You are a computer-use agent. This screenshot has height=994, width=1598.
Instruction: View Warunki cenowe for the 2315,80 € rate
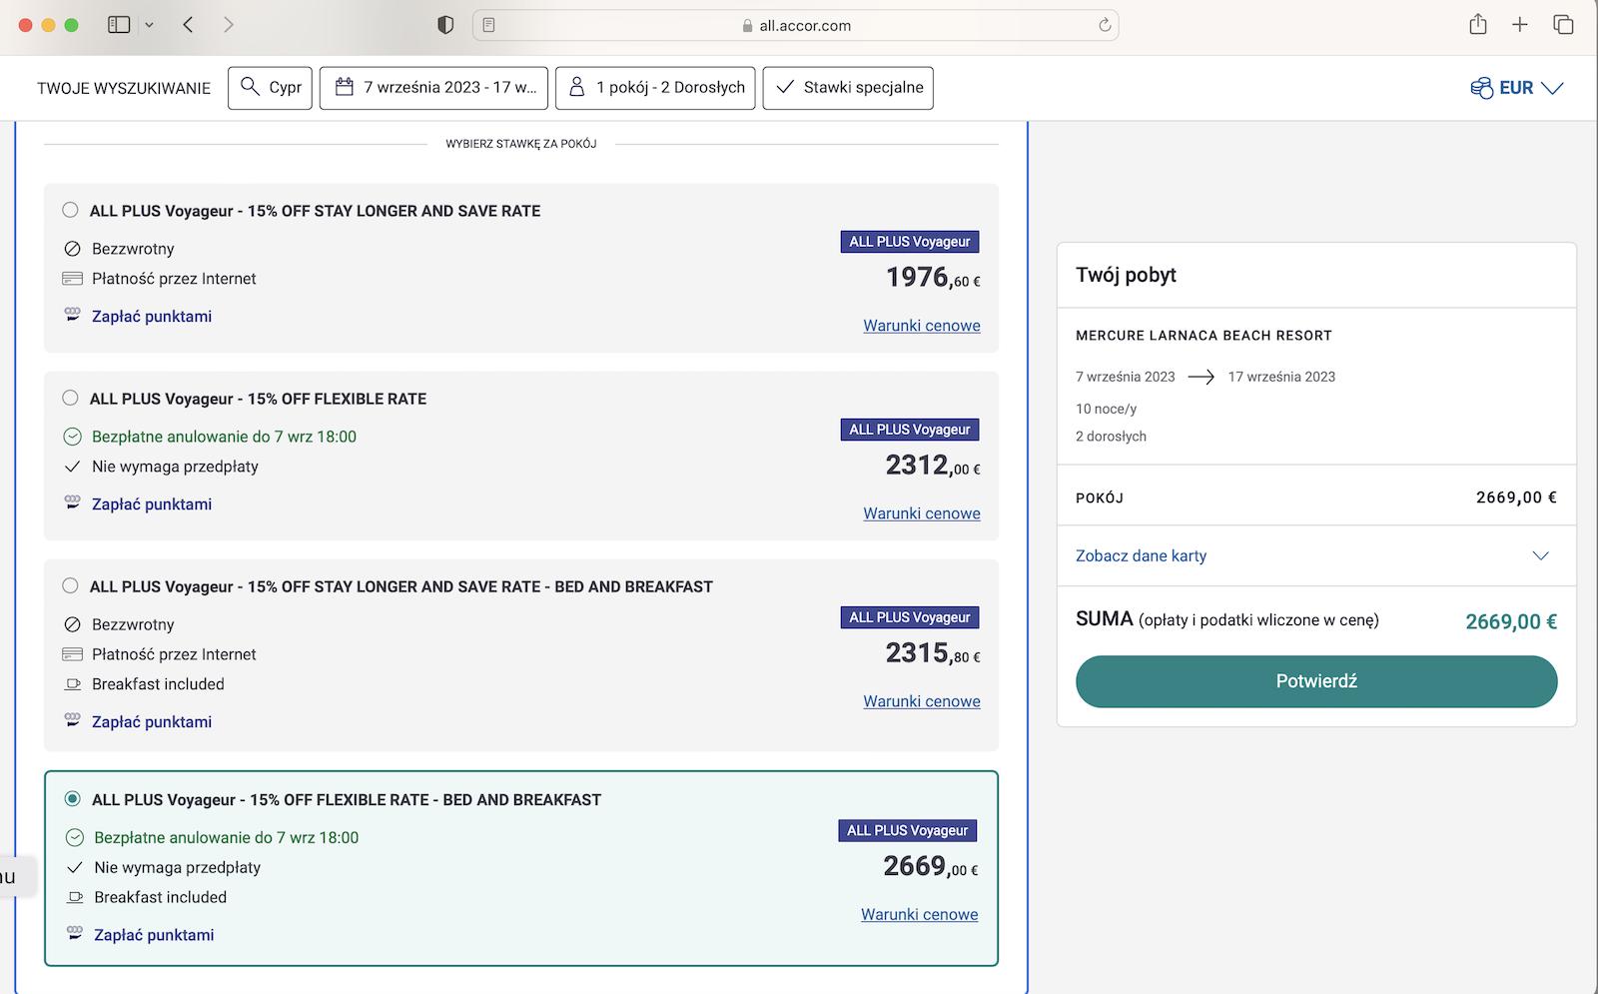922,701
